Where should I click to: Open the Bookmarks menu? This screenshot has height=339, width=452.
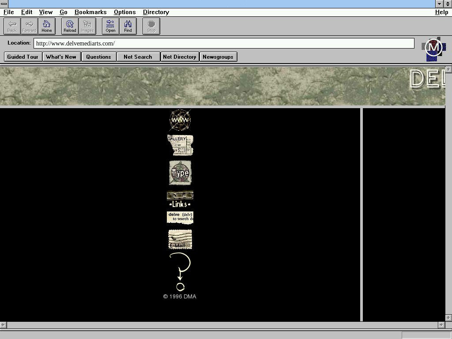pos(90,12)
